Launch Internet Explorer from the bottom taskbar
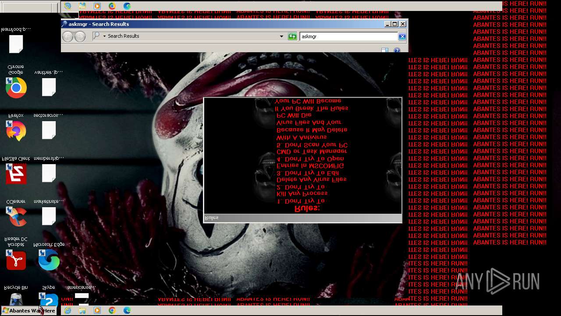Viewport: 561px width, 316px height. [x=67, y=310]
